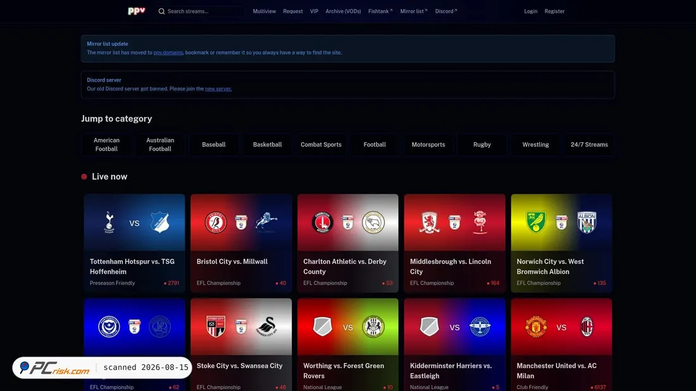696x391 pixels.
Task: Open the Discord nav link
Action: pyautogui.click(x=446, y=11)
